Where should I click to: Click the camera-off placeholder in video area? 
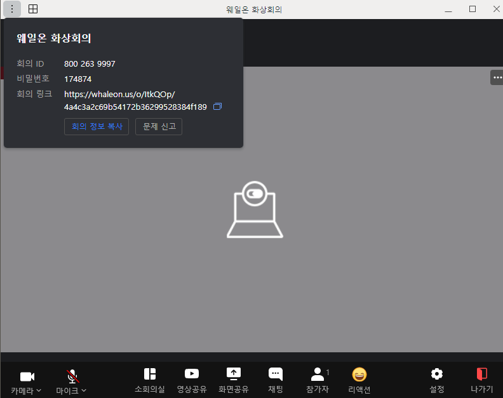click(255, 209)
